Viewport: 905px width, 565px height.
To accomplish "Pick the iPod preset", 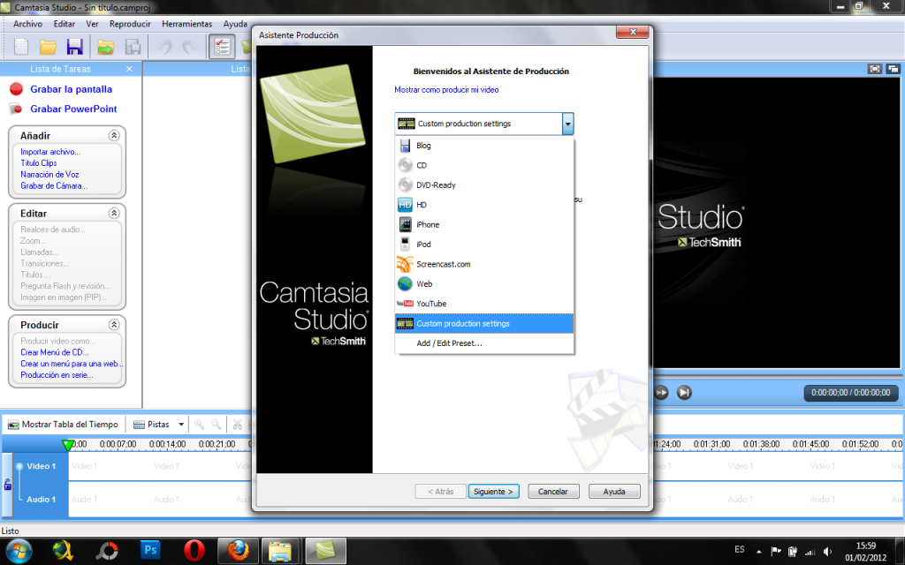I will click(x=484, y=245).
